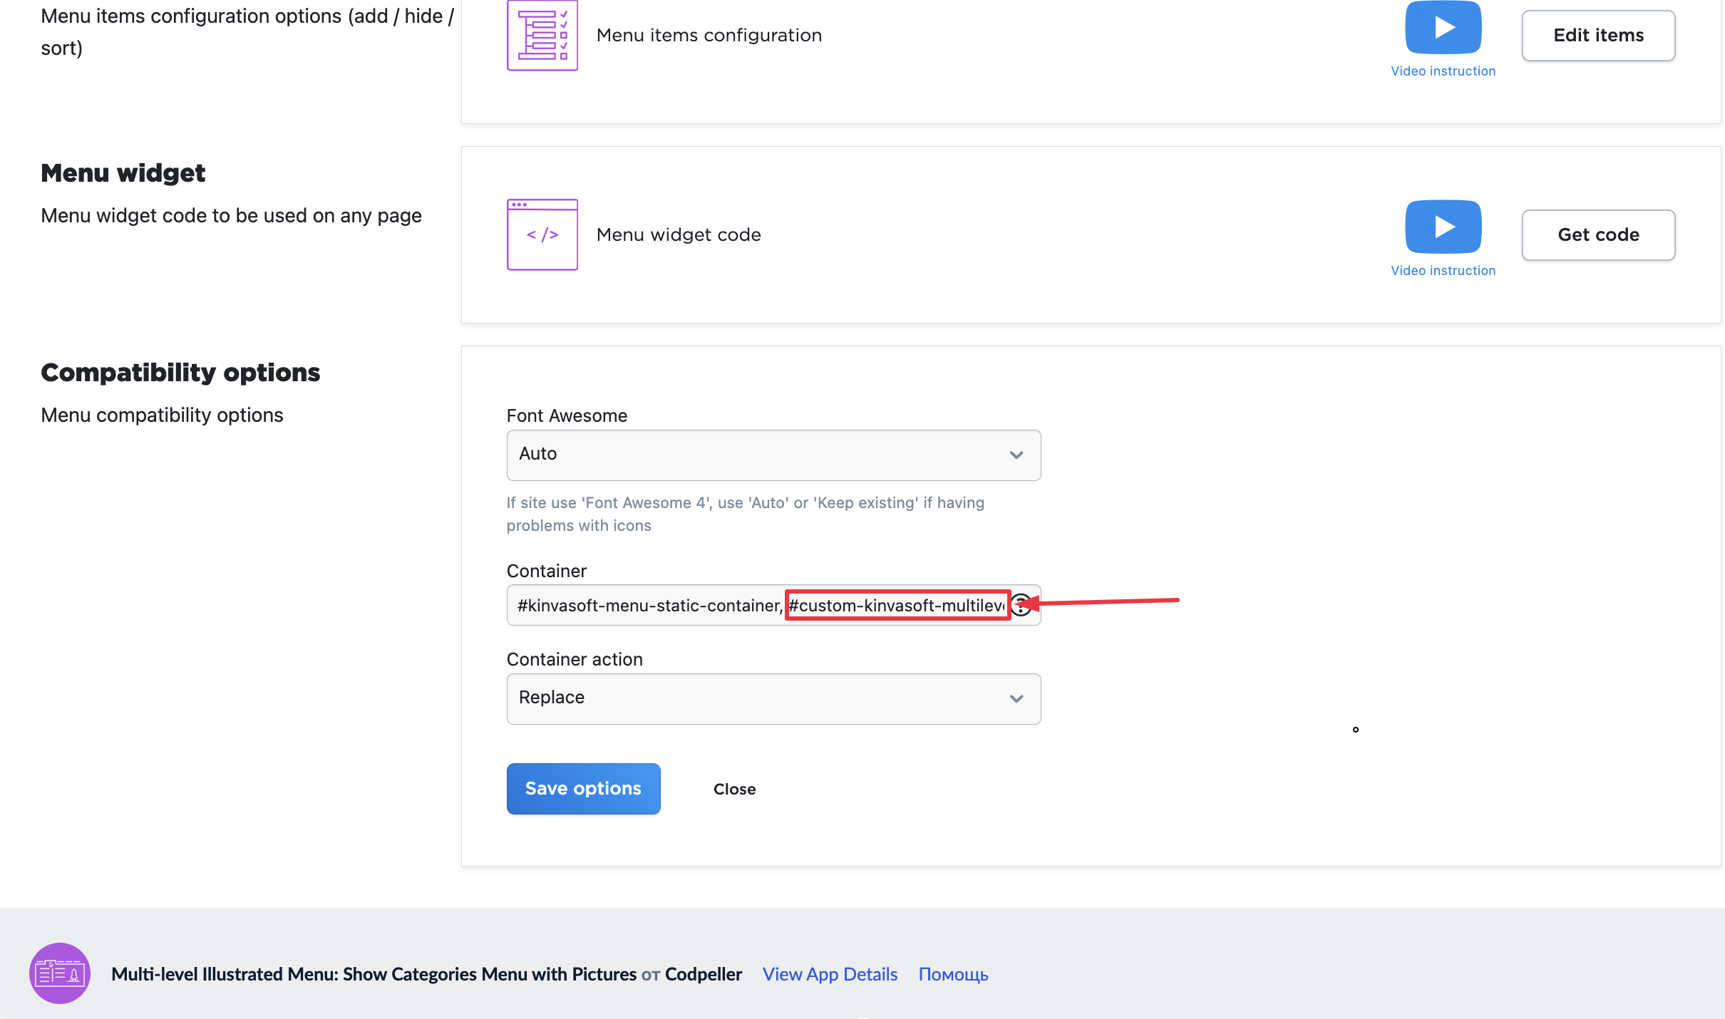Play the Menu items video instruction
The width and height of the screenshot is (1725, 1019).
pos(1443,28)
